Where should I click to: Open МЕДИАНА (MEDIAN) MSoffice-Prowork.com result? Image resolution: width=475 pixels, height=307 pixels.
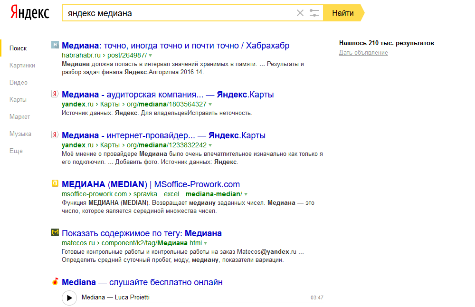pyautogui.click(x=151, y=184)
